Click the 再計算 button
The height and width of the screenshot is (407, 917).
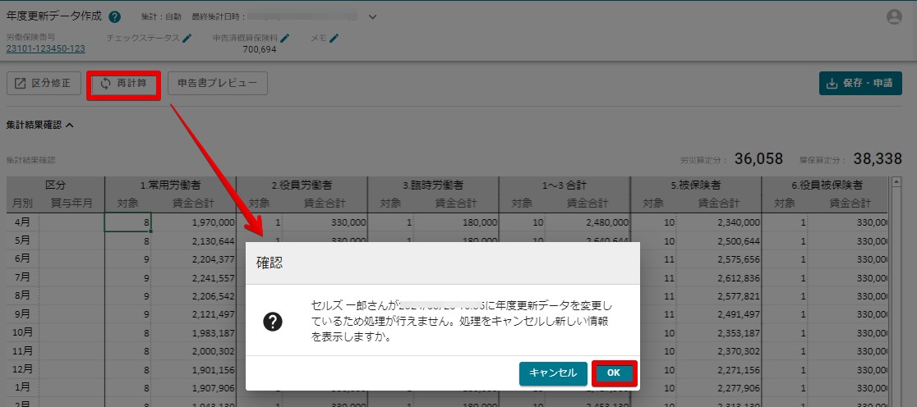[124, 84]
